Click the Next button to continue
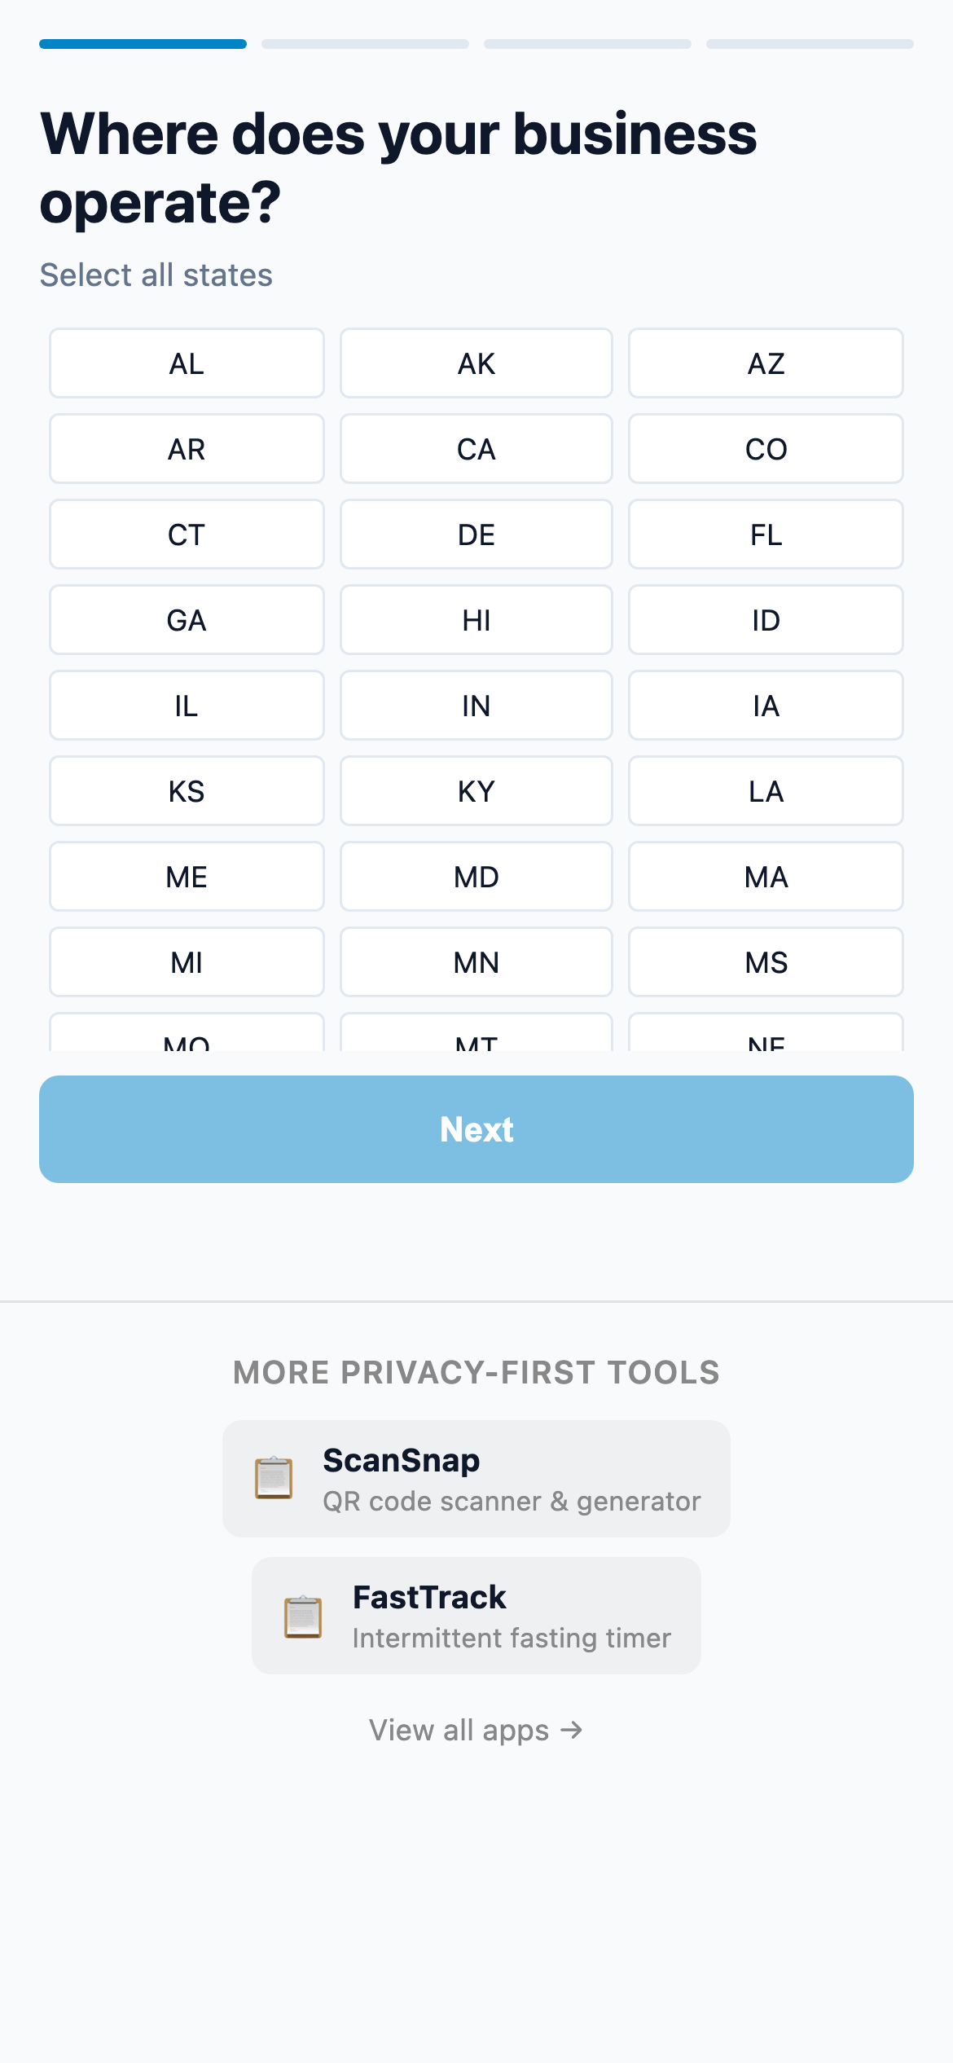The image size is (953, 2063). (476, 1128)
